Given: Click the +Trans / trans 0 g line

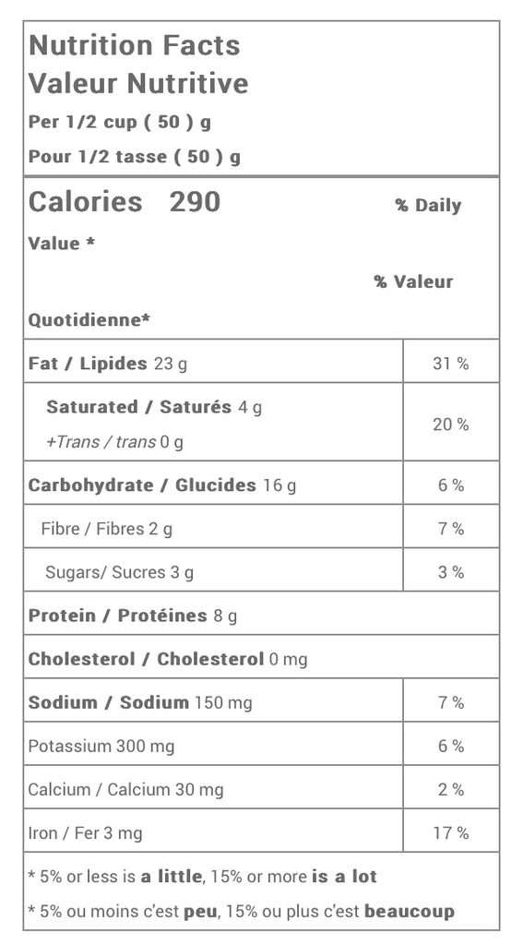Looking at the screenshot, I should pos(114,442).
